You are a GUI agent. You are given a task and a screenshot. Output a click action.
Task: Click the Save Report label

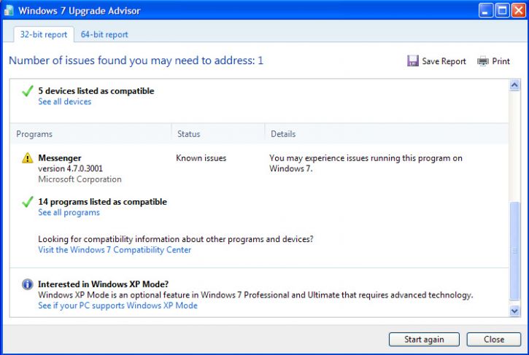coord(444,61)
